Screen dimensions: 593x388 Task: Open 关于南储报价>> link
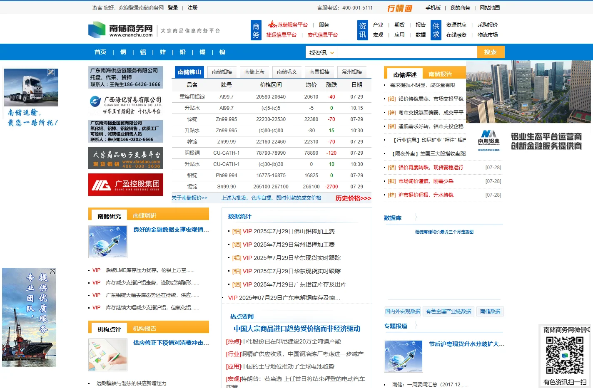189,198
